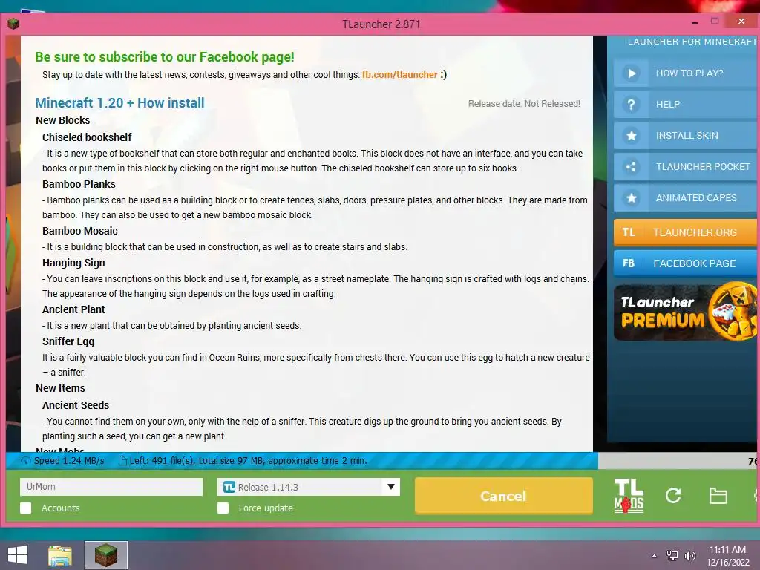The height and width of the screenshot is (570, 760).
Task: Open the Help menu item
Action: point(685,104)
